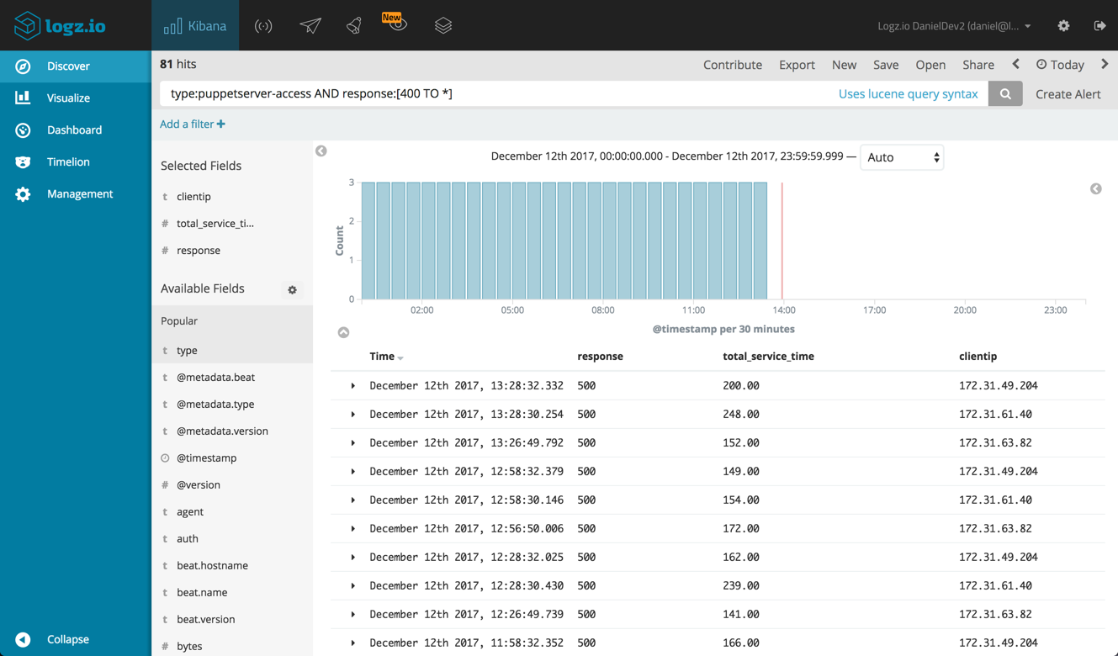Click Contribute in top menu

pos(733,65)
